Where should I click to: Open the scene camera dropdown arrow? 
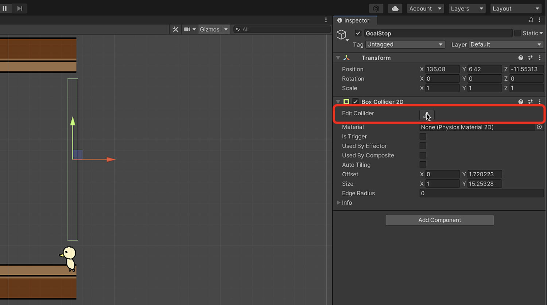click(194, 29)
